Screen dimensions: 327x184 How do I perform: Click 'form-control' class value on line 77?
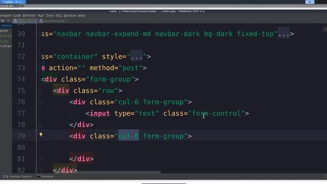click(216, 113)
